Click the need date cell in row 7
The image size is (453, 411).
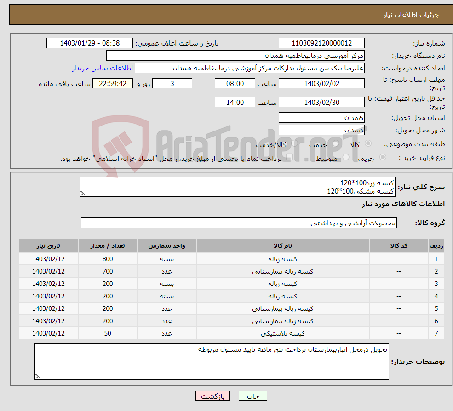point(49,334)
